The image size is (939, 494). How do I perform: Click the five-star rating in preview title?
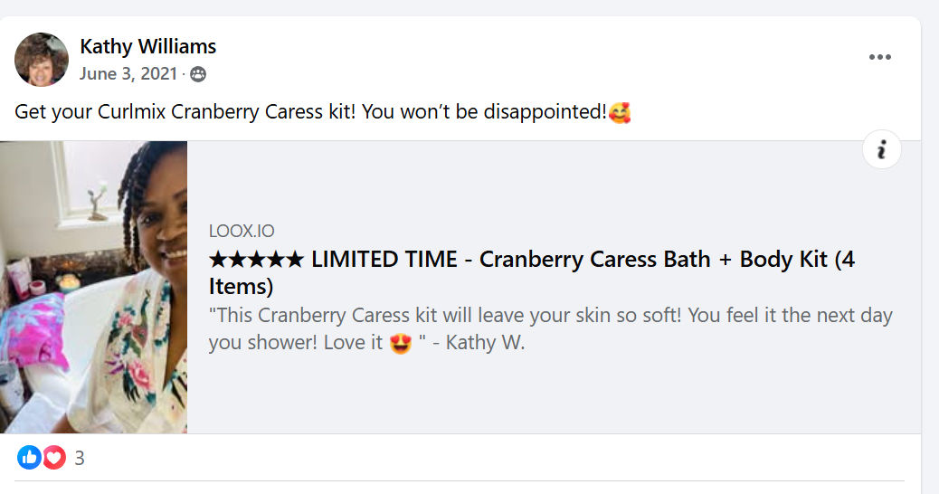[x=256, y=261]
